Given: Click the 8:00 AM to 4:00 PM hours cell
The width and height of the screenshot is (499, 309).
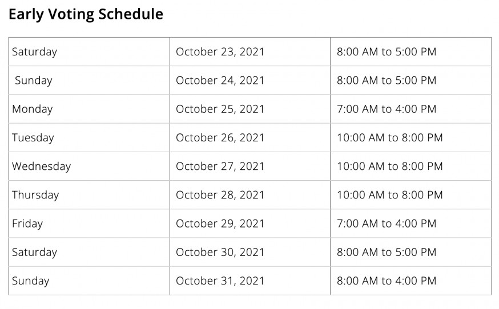Looking at the screenshot, I should click(x=411, y=280).
